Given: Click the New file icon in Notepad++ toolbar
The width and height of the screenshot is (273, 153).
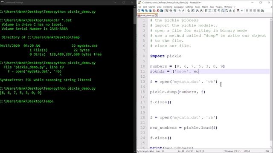Looking at the screenshot, I should click(139, 11).
